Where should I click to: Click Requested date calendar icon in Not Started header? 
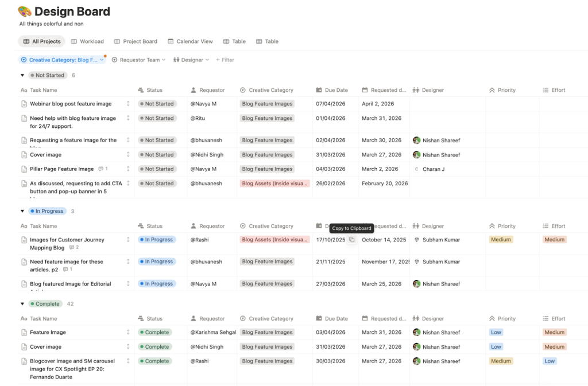(365, 90)
